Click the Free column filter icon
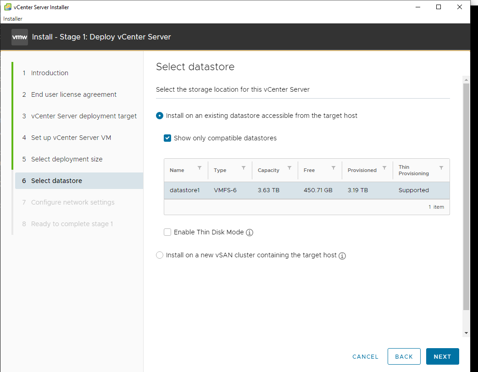 click(333, 168)
